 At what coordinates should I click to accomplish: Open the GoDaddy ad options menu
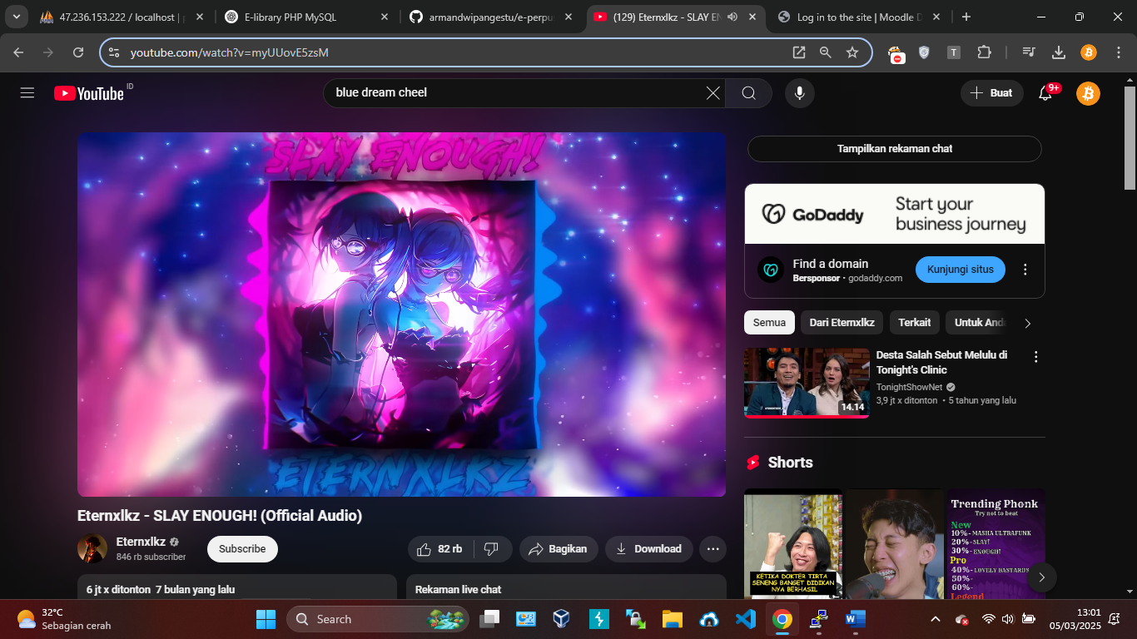click(1025, 270)
